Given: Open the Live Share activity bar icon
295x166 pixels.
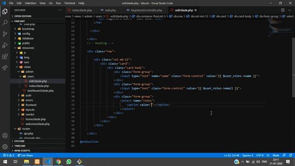Looking at the screenshot, I should point(5,68).
